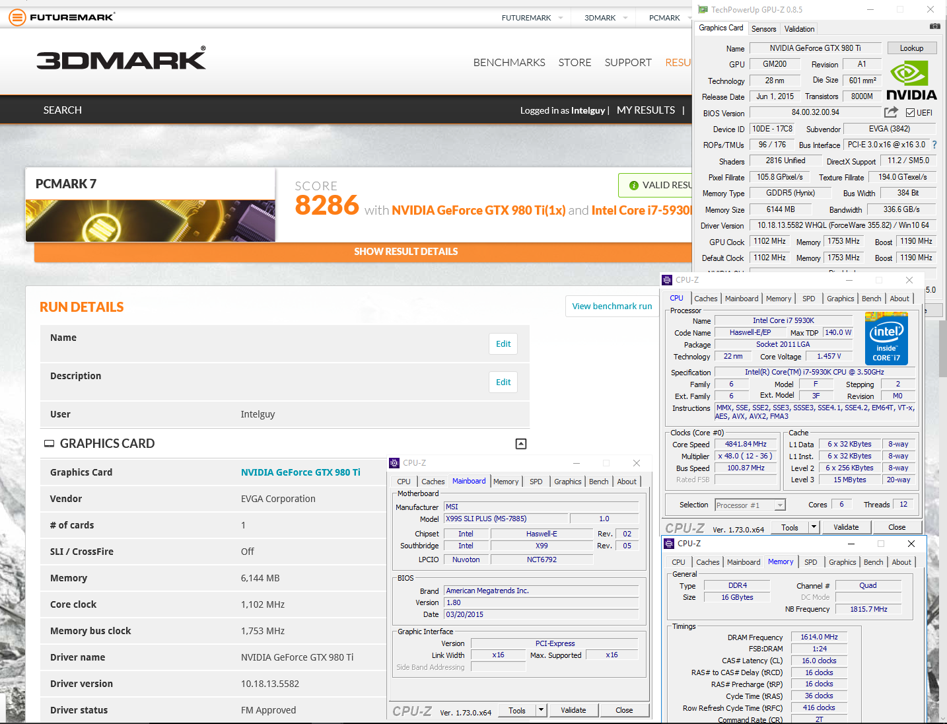Viewport: 947px width, 724px height.
Task: Click the View benchmark run button
Action: point(612,307)
